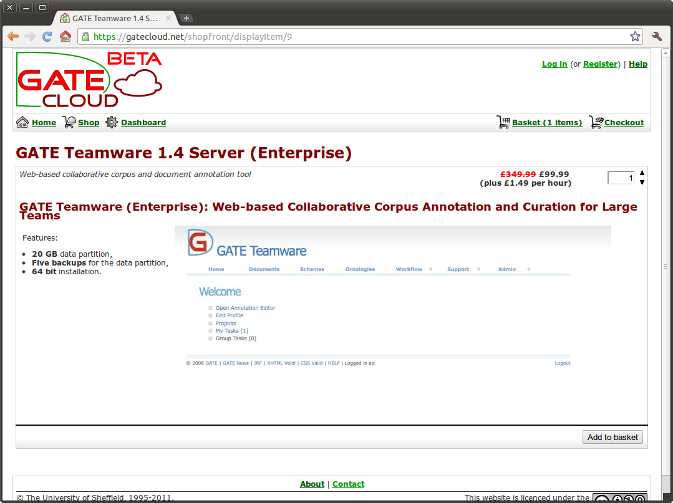This screenshot has width=673, height=503.
Task: Click the Log in link
Action: pyautogui.click(x=554, y=64)
